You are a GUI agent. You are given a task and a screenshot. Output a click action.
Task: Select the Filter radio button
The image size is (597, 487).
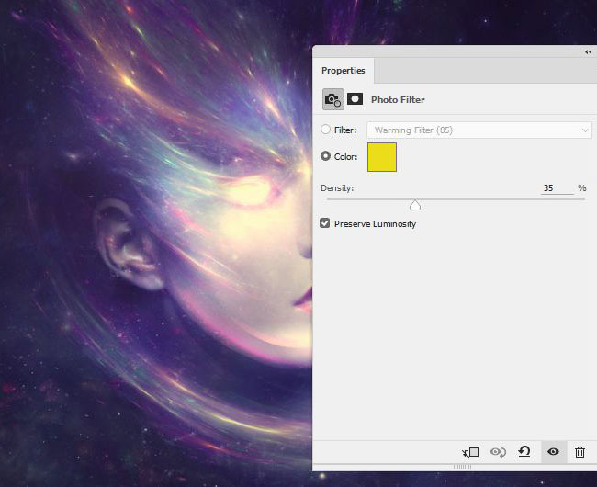(325, 130)
